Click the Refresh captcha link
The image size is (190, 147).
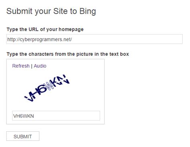coord(21,66)
